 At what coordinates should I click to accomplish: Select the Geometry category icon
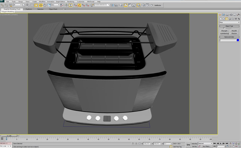click(221, 19)
